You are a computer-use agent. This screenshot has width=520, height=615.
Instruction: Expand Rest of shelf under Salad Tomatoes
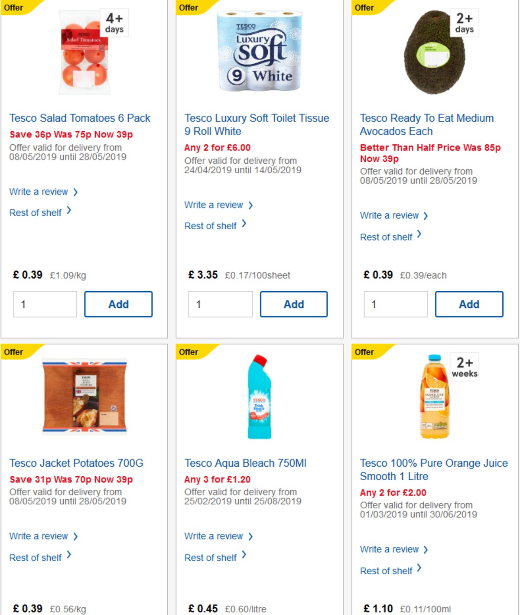pyautogui.click(x=36, y=212)
